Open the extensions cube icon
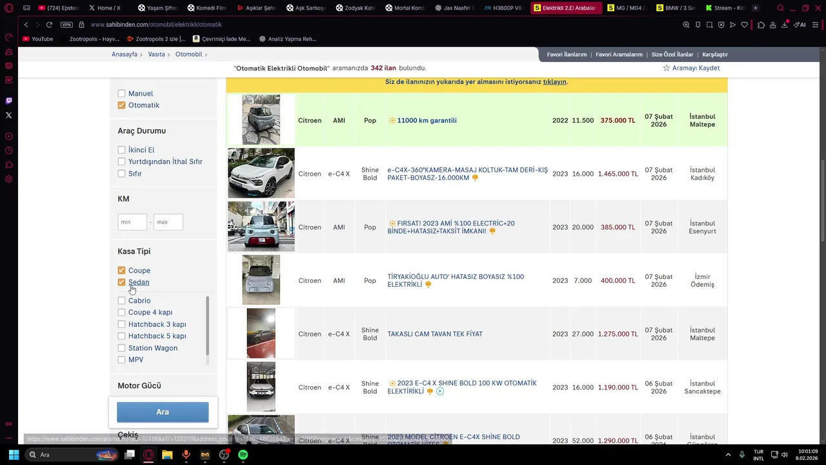The width and height of the screenshot is (826, 465). coord(761,25)
